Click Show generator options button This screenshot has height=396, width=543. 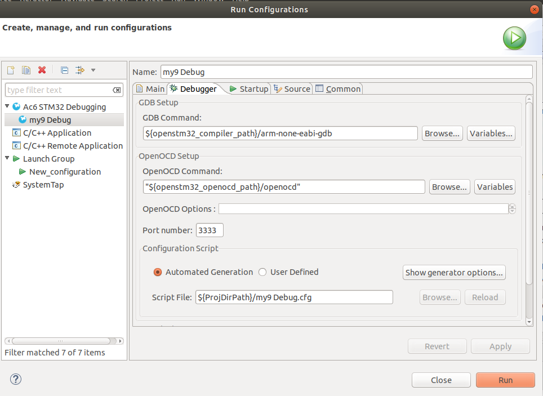pos(455,273)
